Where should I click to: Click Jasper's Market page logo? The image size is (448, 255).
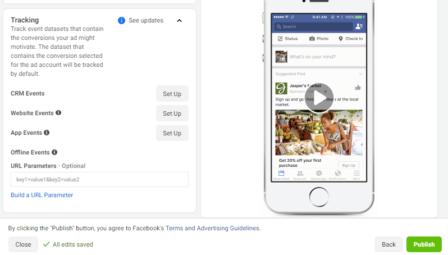(281, 88)
